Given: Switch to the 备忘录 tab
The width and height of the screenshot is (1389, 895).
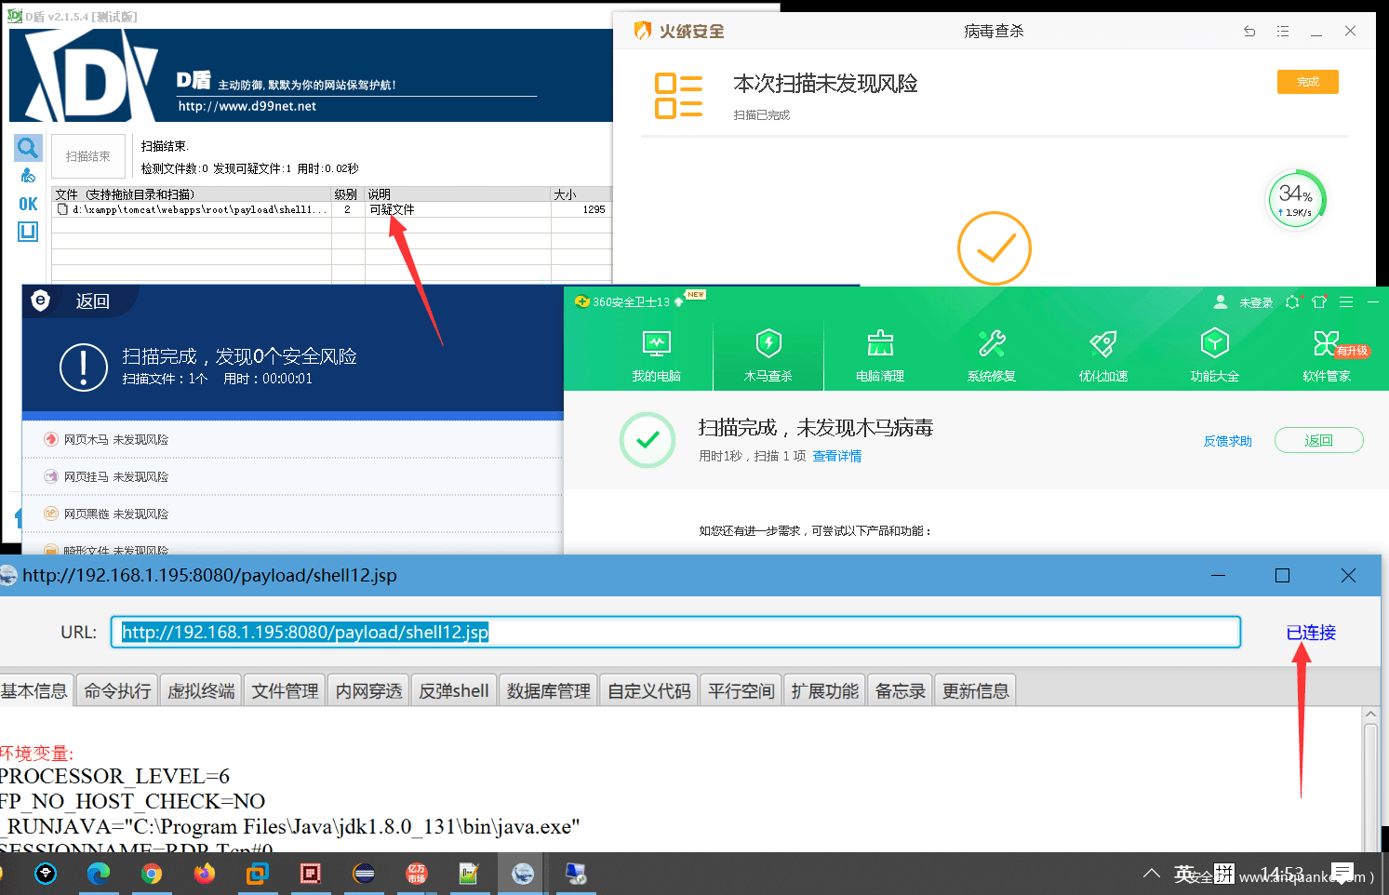Looking at the screenshot, I should [x=900, y=690].
